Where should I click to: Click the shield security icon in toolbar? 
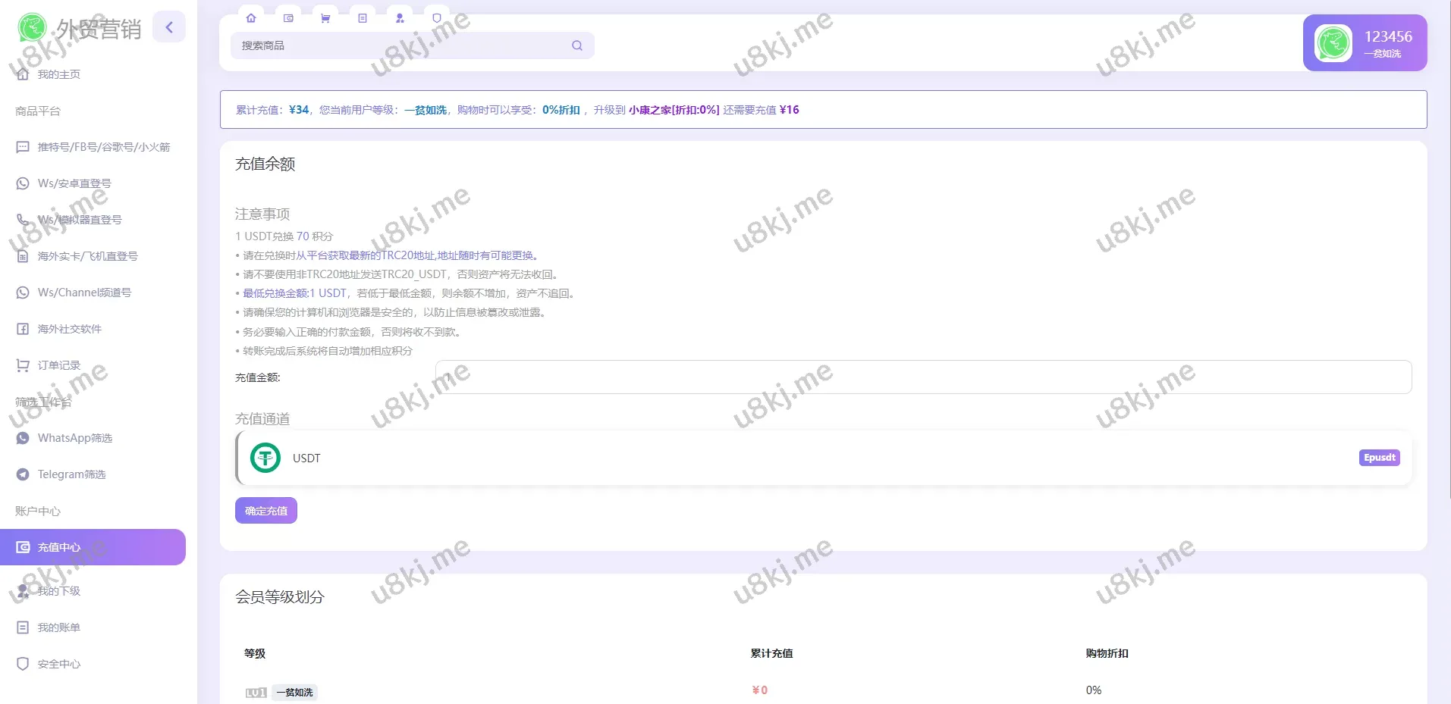[437, 18]
